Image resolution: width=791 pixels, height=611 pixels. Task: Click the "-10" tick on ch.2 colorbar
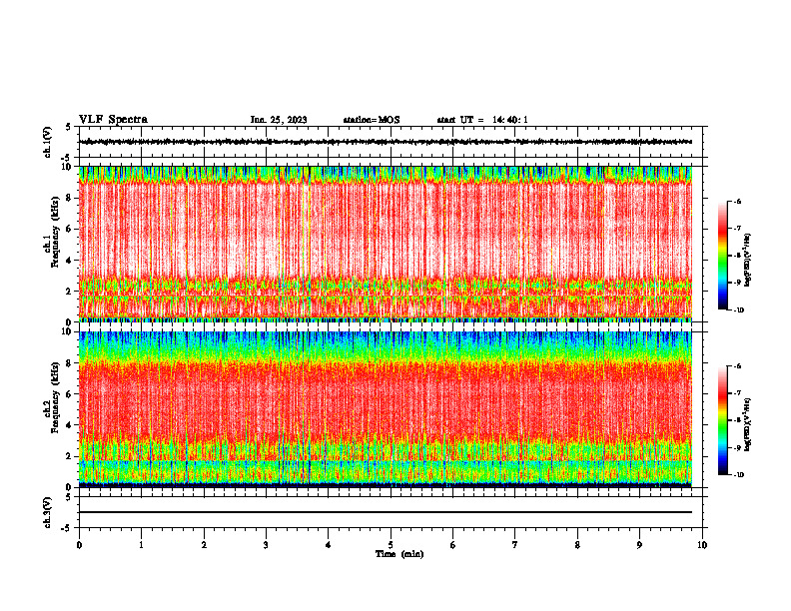pos(739,475)
